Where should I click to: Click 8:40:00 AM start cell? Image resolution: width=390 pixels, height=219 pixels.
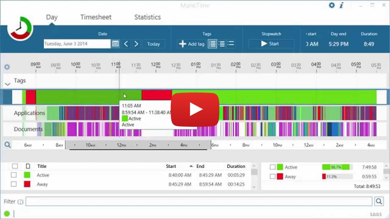pos(180,175)
